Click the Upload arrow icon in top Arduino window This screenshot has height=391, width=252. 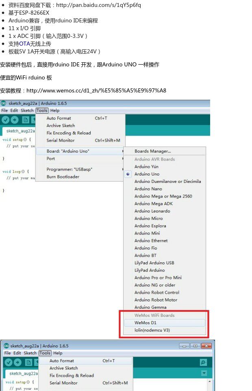(15, 120)
